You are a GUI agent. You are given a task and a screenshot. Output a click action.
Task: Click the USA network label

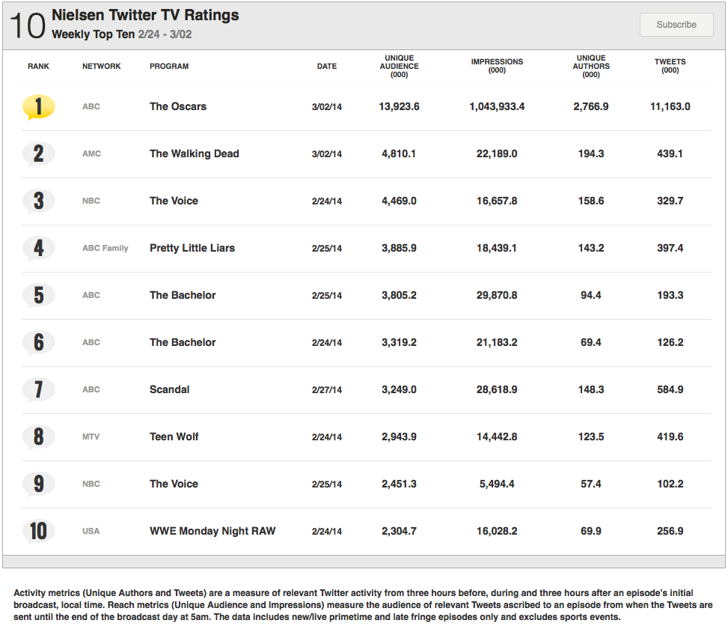(x=91, y=531)
